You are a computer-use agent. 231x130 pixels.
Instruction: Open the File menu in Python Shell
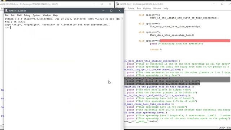pyautogui.click(x=7, y=15)
